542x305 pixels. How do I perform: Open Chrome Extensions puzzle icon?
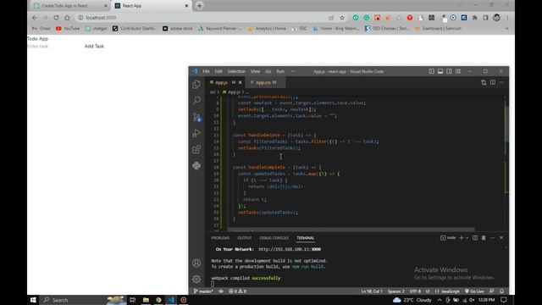tap(475, 18)
